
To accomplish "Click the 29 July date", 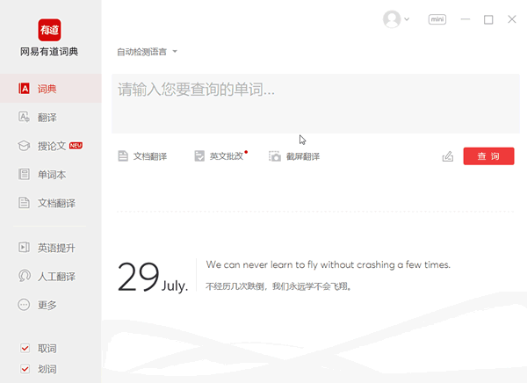I will pyautogui.click(x=153, y=278).
